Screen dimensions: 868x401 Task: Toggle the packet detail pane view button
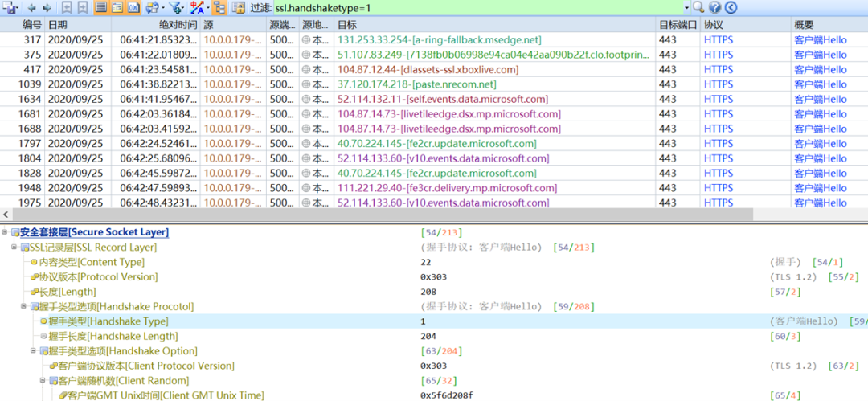[117, 8]
